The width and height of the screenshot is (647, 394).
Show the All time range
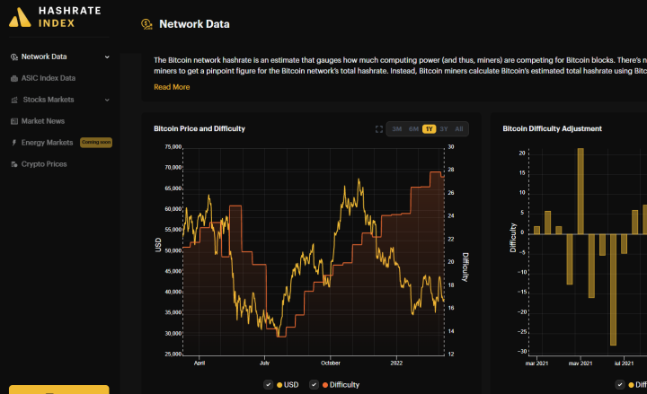pos(459,129)
